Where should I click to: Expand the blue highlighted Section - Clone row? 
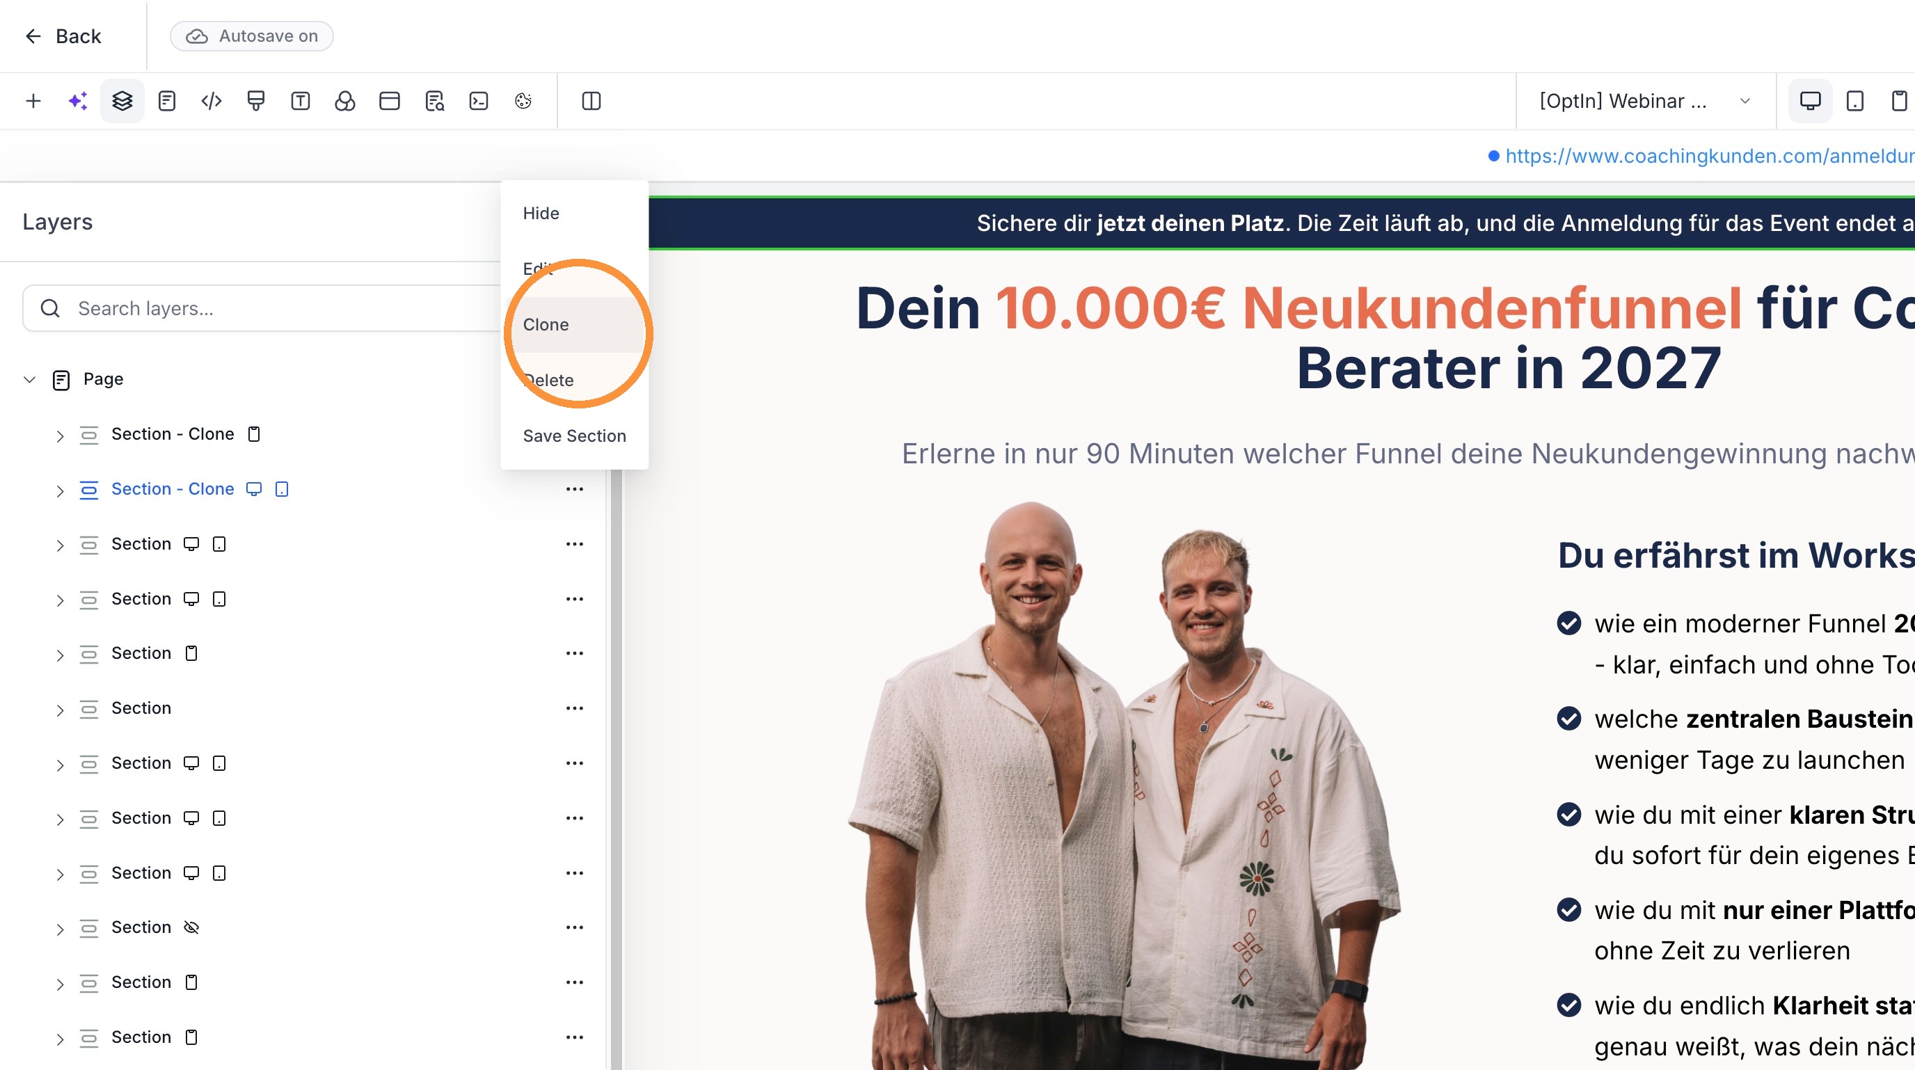tap(59, 490)
